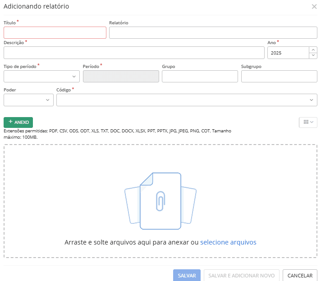The width and height of the screenshot is (321, 281).
Task: Select the Descrição input field
Action: coord(134,53)
